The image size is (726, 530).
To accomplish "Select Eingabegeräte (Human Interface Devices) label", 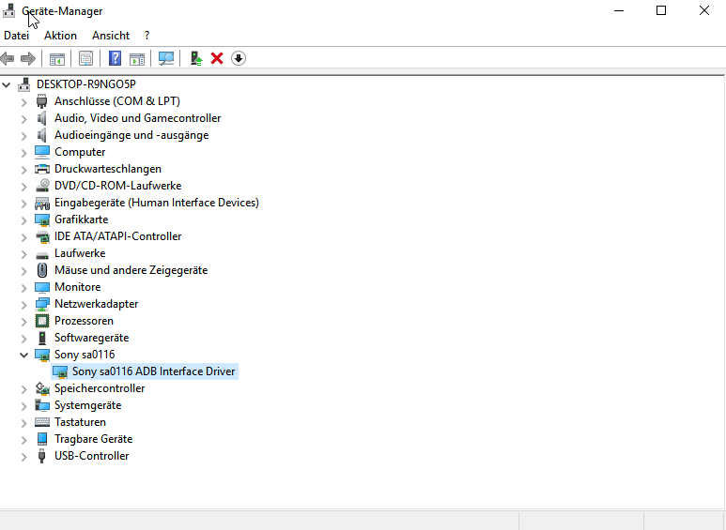I will [x=157, y=203].
